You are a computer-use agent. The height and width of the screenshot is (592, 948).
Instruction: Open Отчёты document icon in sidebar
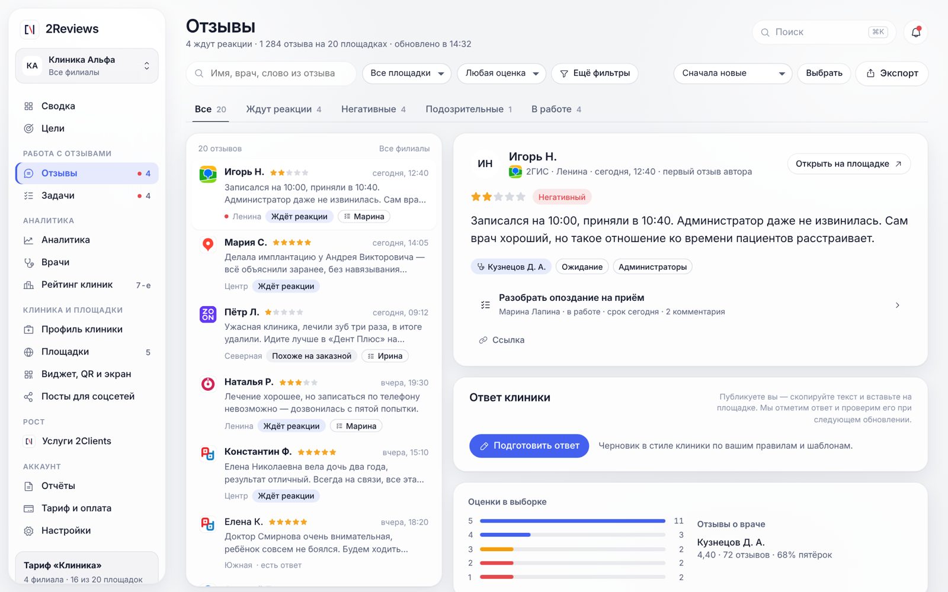tap(28, 486)
